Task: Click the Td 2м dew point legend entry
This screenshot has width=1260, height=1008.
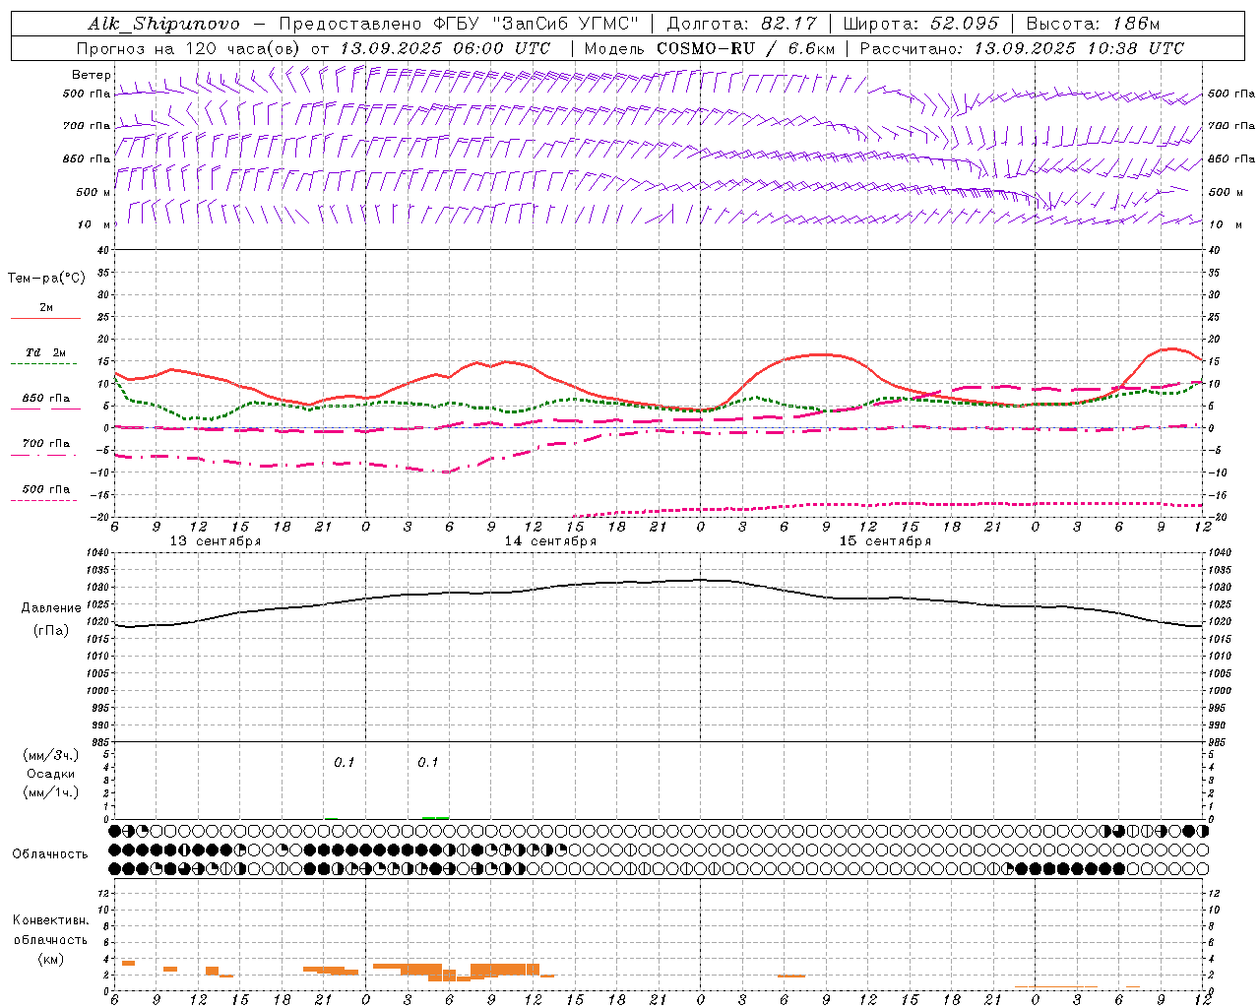Action: point(46,352)
